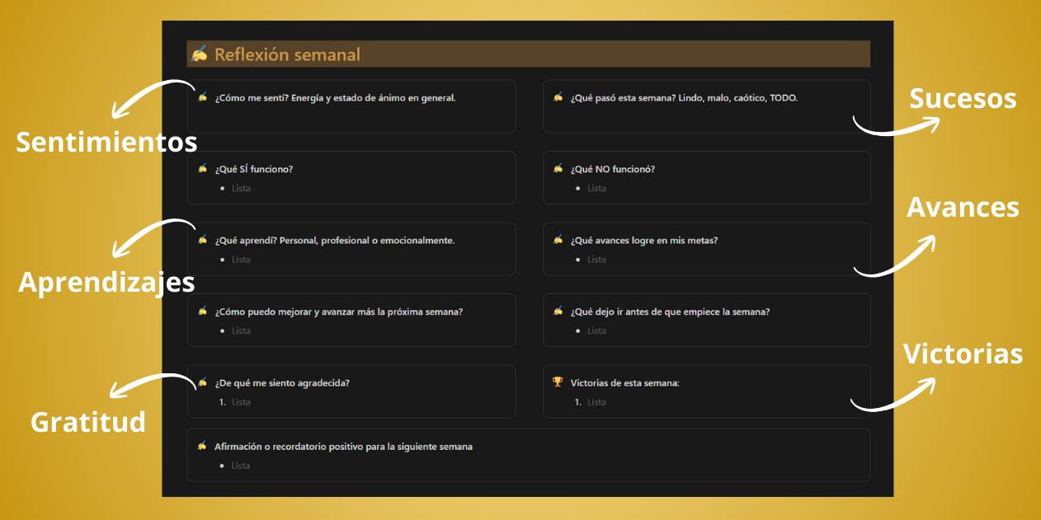Select the icon next to "¿Qué dejo ir" question
This screenshot has width=1041, height=520.
pos(558,312)
